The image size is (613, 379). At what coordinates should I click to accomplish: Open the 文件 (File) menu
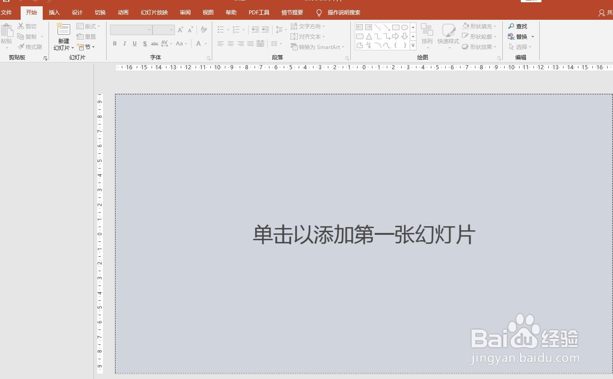tap(6, 13)
